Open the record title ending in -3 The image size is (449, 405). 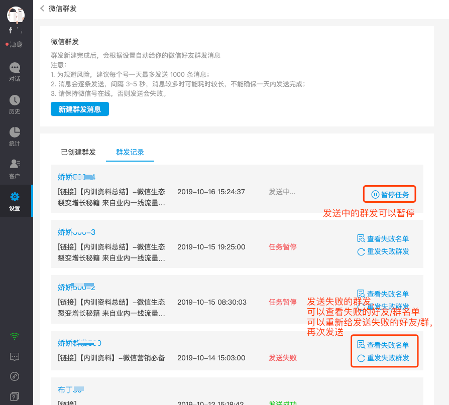pos(76,232)
